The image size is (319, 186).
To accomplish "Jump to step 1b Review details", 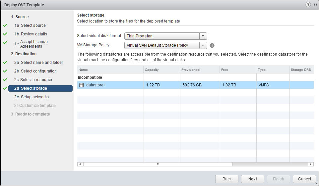I will click(31, 34).
